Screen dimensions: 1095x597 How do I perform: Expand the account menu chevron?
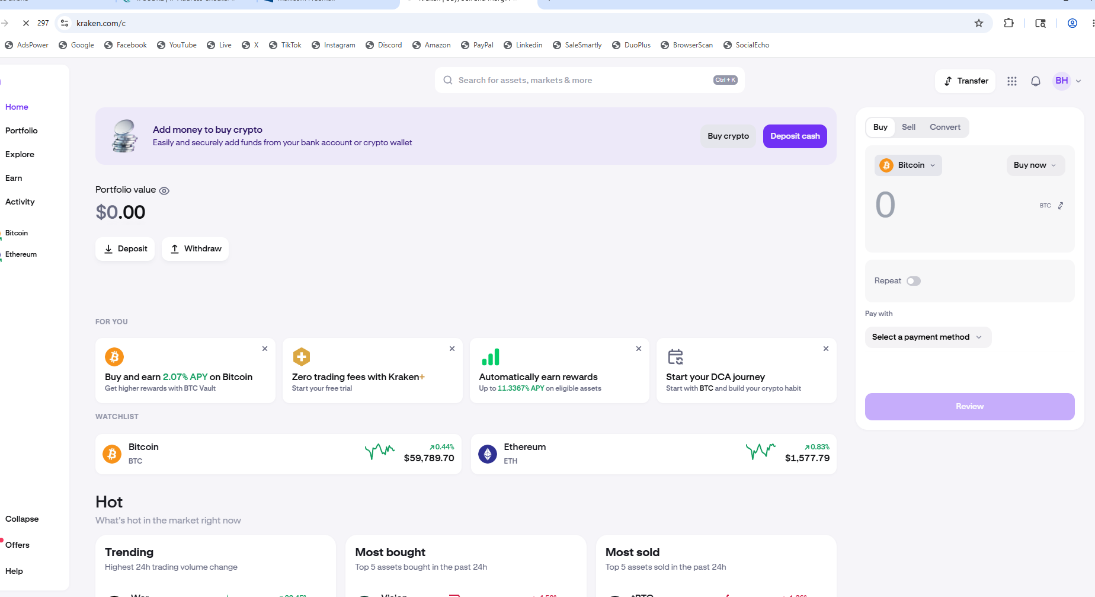pos(1078,81)
